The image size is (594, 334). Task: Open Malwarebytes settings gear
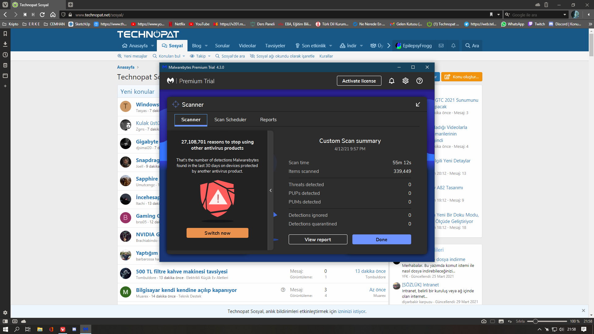click(405, 81)
